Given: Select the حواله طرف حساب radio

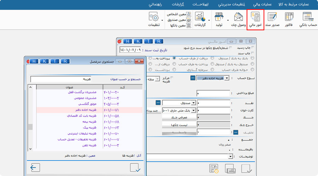Looking at the screenshot, I should coord(252,69).
